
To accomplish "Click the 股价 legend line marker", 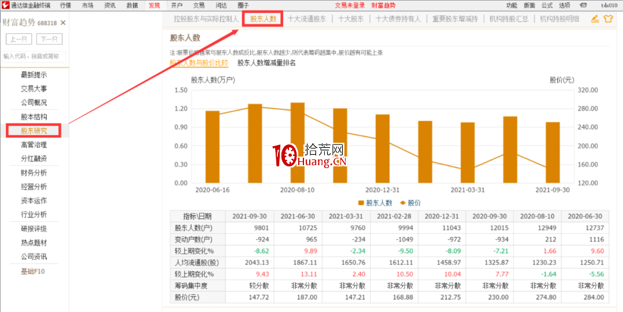I will (402, 203).
